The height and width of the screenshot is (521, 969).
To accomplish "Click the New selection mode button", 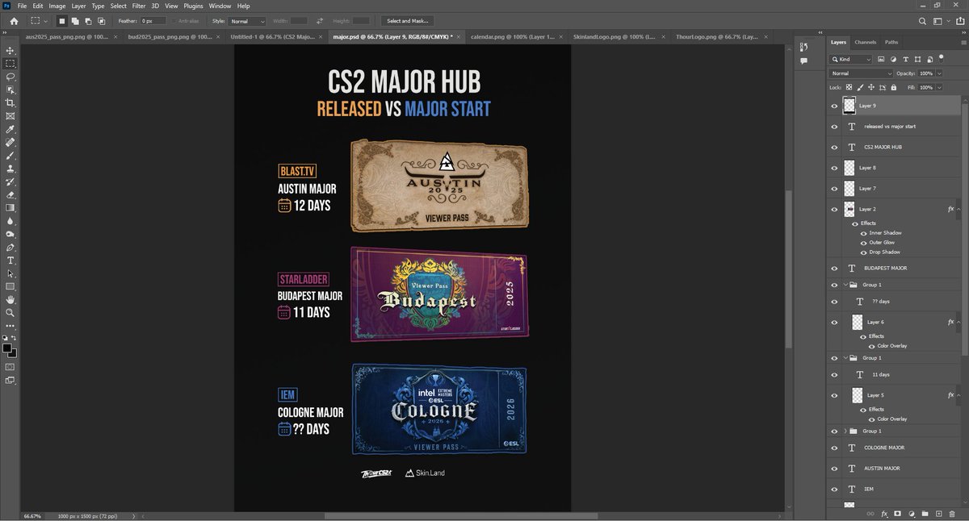I will (x=62, y=21).
